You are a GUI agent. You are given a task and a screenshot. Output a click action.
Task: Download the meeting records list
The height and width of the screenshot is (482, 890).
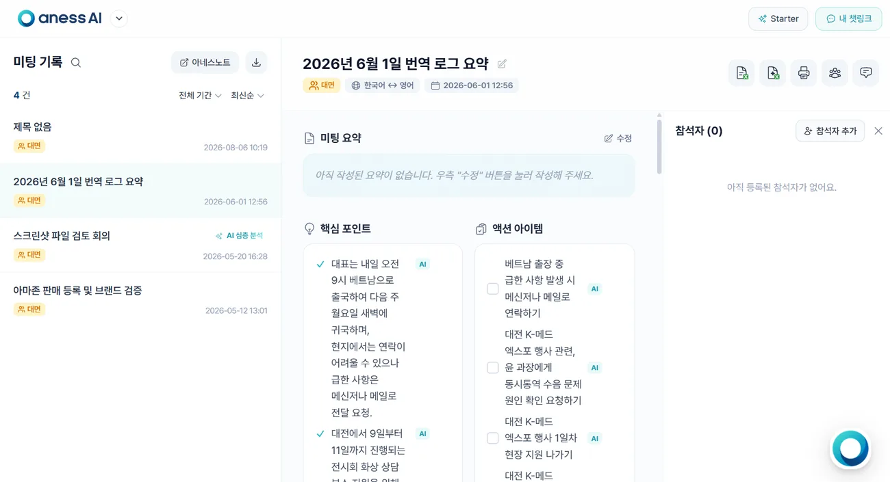pos(256,62)
